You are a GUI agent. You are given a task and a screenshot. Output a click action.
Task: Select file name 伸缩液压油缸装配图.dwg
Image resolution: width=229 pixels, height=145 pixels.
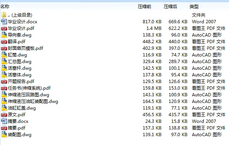point(33,101)
